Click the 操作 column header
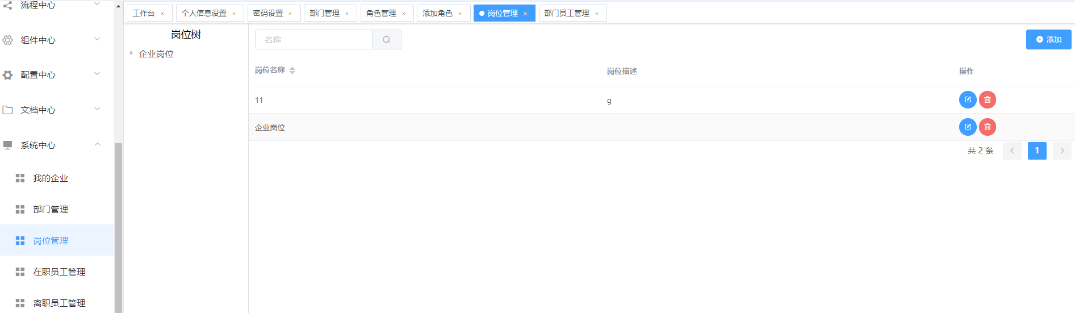Screen dimensions: 1075x313 [967, 71]
